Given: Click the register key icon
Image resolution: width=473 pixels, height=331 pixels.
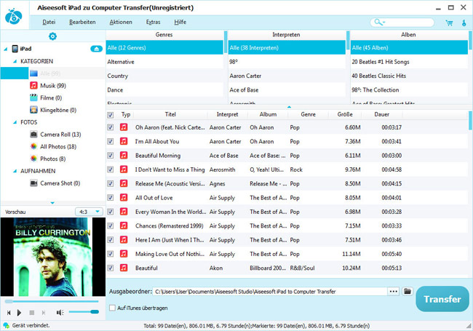Looking at the screenshot, I should 464,23.
